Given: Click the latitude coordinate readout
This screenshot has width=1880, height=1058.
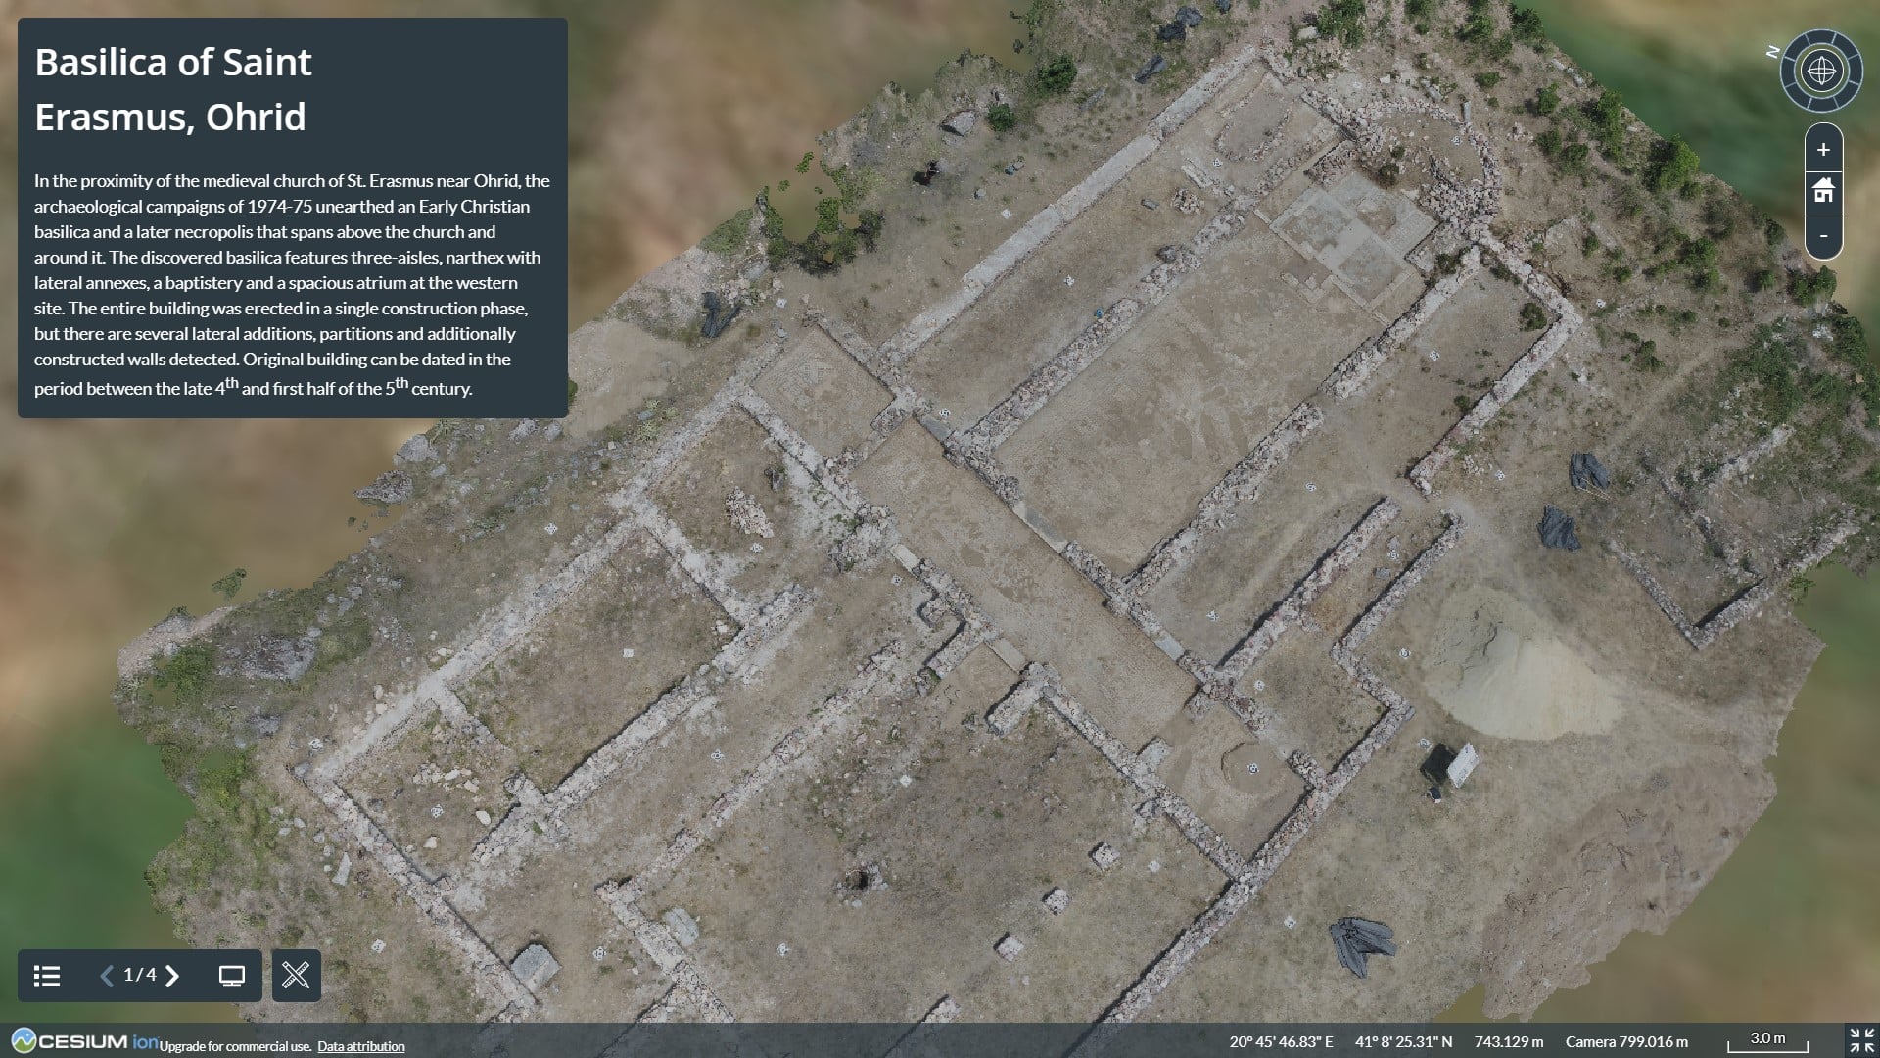Looking at the screenshot, I should click(1403, 1041).
